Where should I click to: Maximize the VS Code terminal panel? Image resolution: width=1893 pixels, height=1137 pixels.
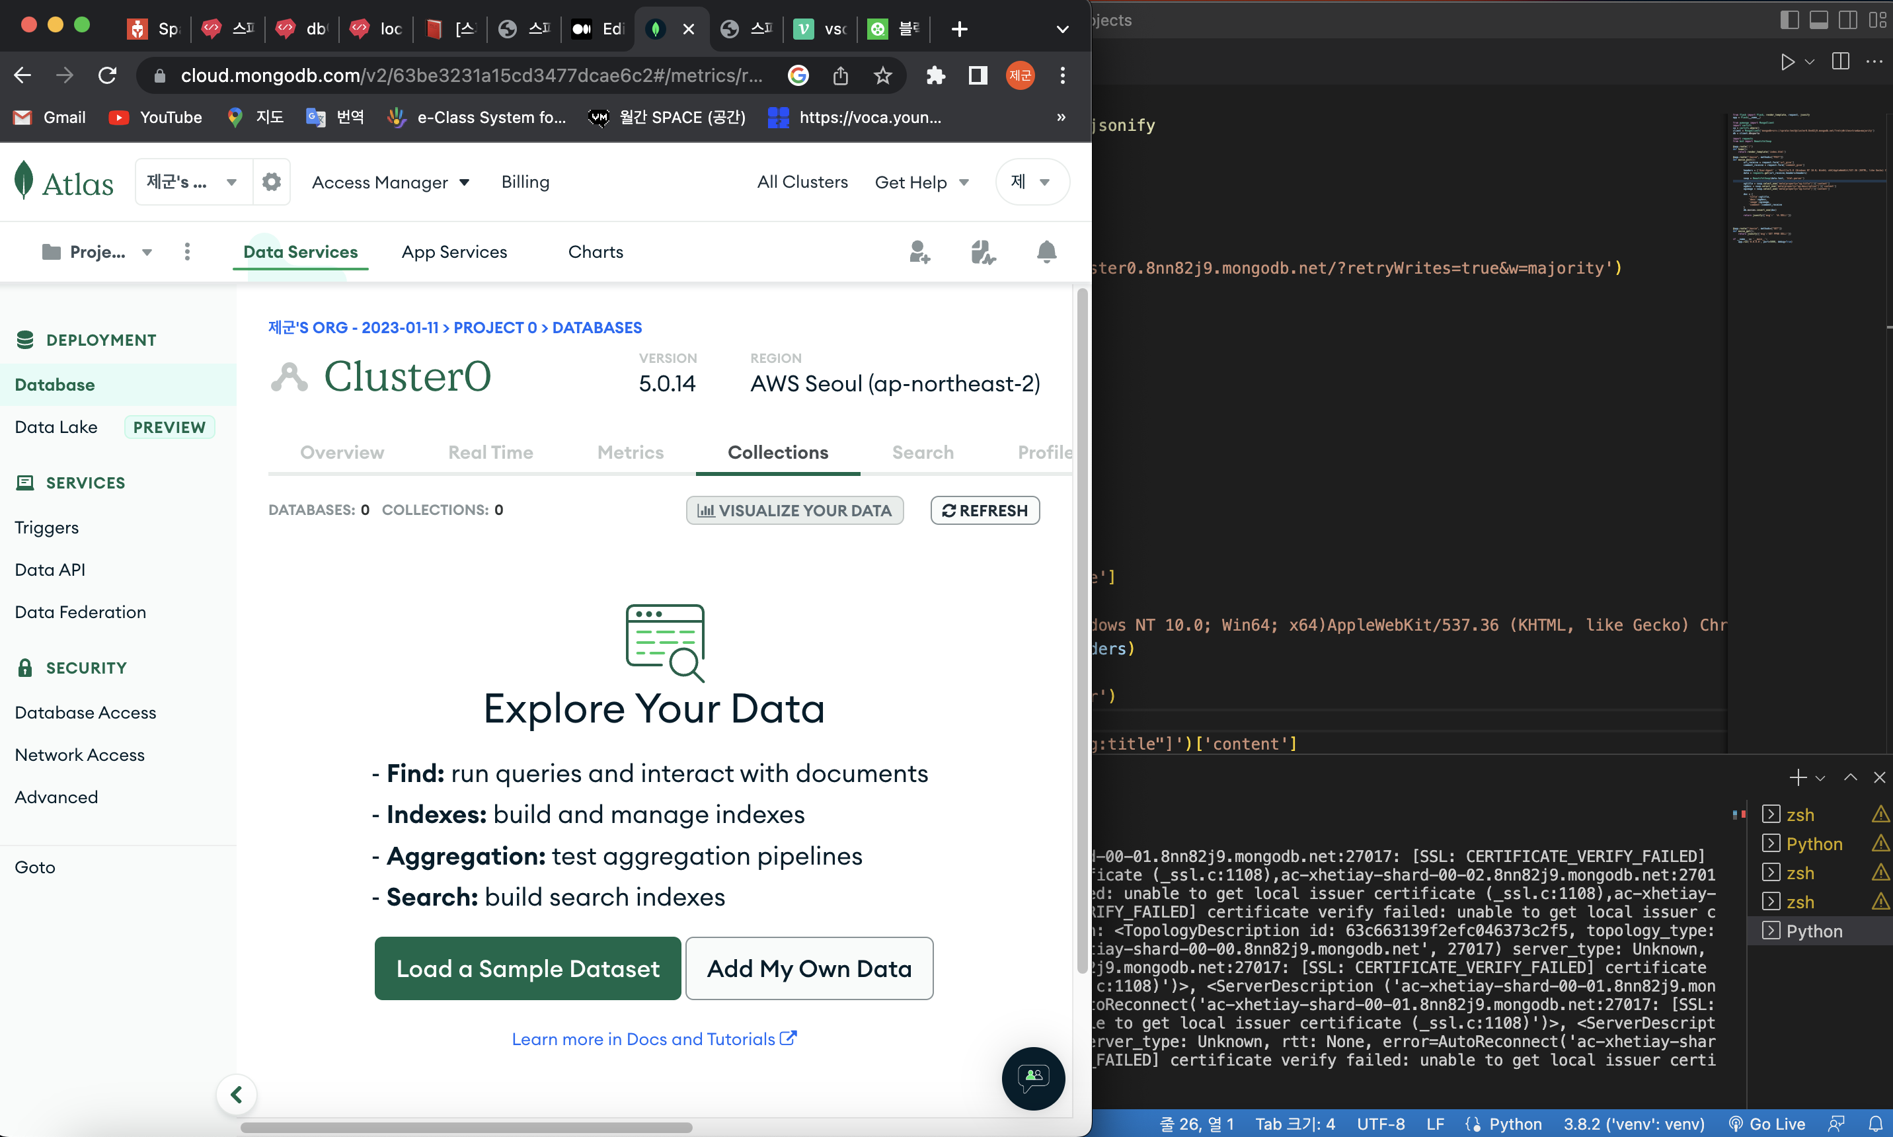[1850, 777]
